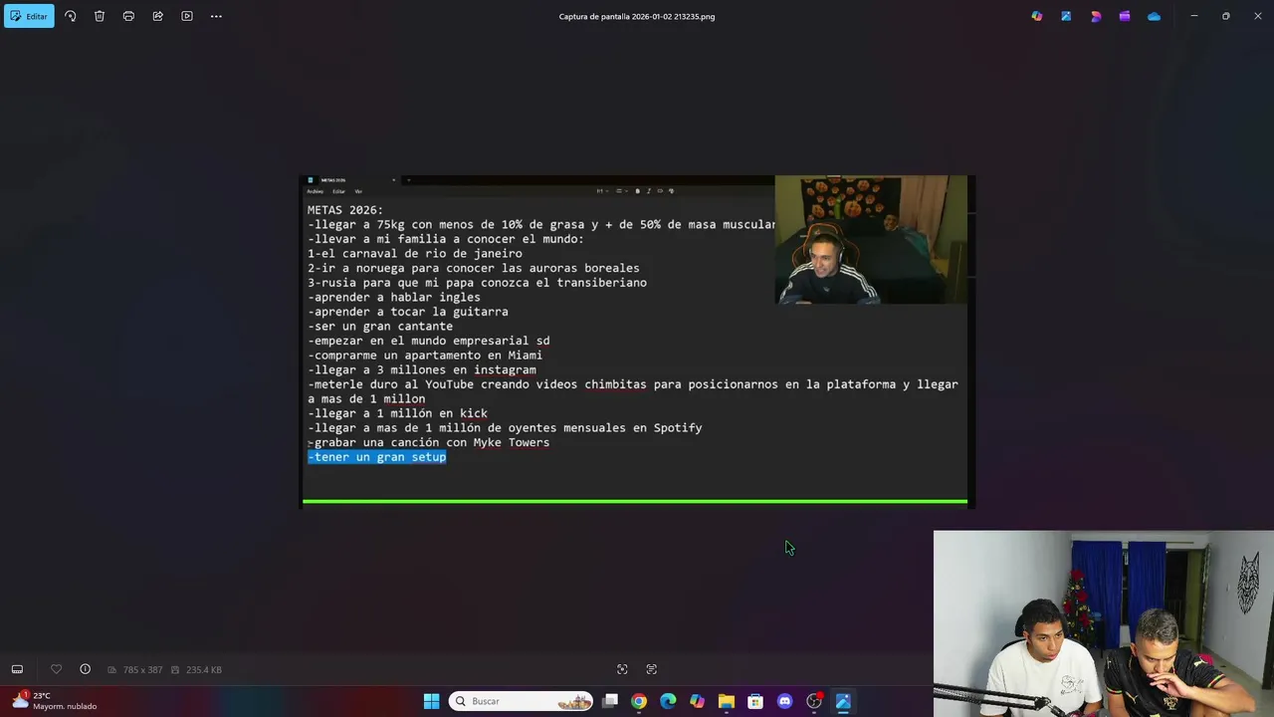Open Microsoft Store from the taskbar

coord(755,701)
